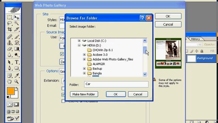Image resolution: width=218 pixels, height=123 pixels.
Task: Switch to the History tab
Action: tap(195, 39)
